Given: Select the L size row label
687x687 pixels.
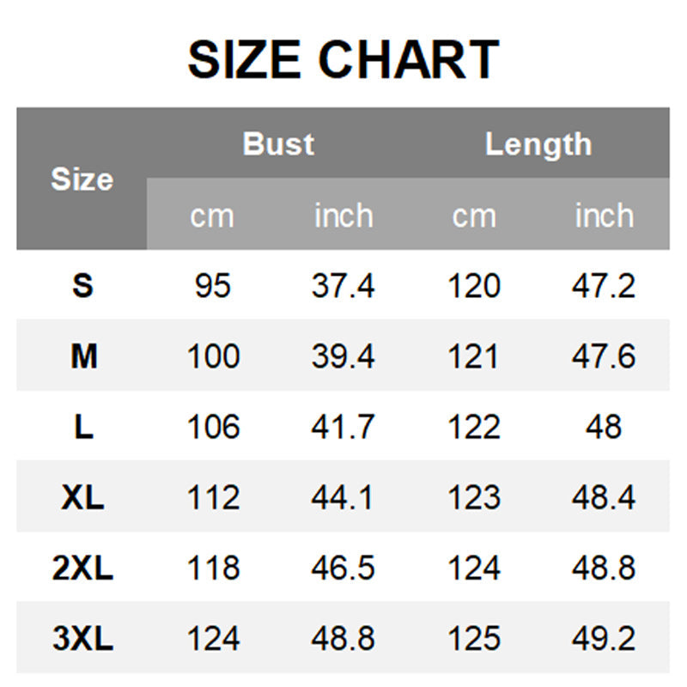Looking at the screenshot, I should pos(83,426).
